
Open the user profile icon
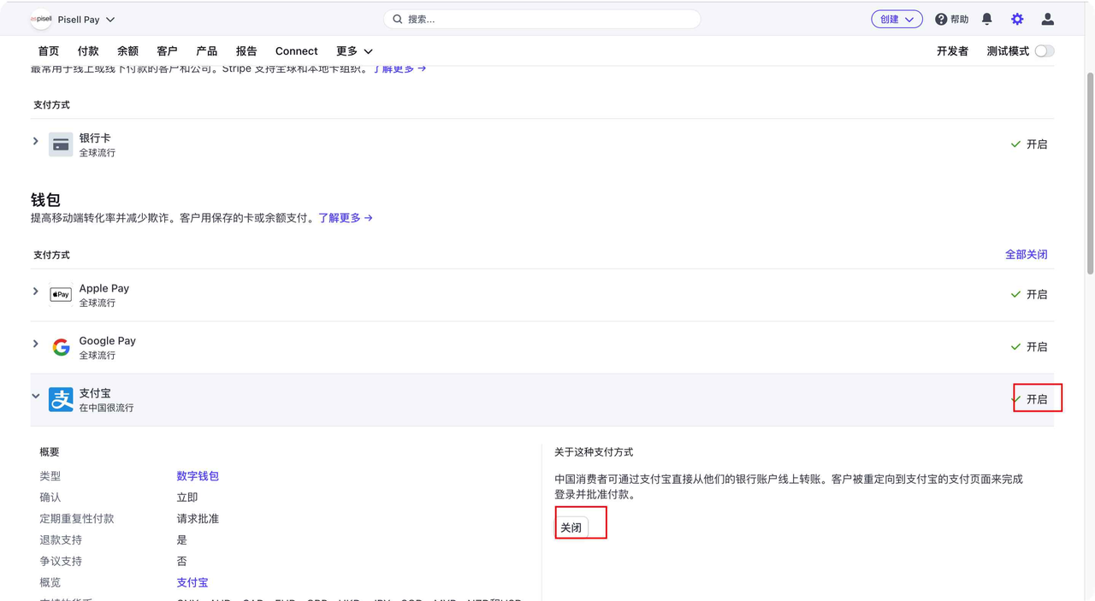point(1047,19)
